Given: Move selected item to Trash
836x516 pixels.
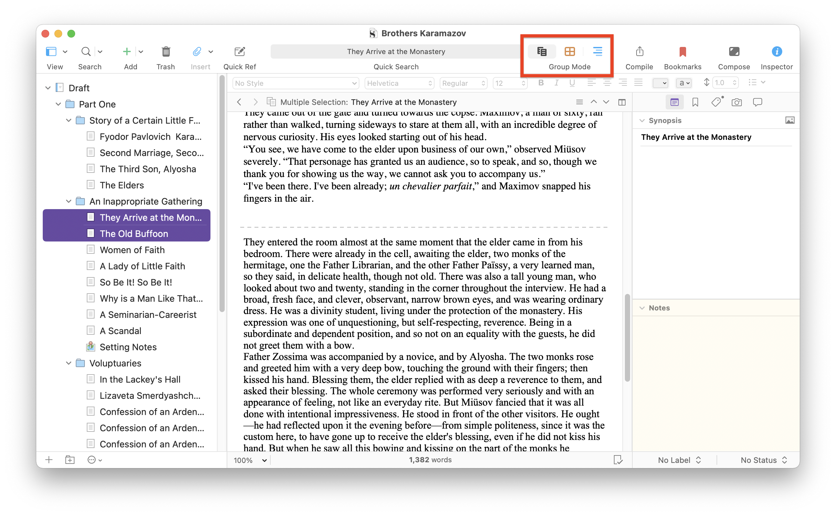Looking at the screenshot, I should [165, 51].
